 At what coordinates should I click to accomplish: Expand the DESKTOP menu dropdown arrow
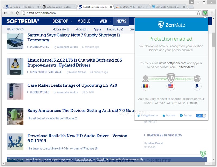pyautogui.click(x=71, y=21)
